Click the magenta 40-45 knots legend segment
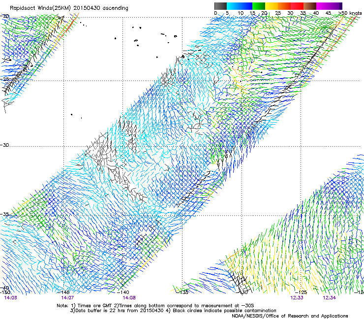The width and height of the screenshot is (364, 319). pyautogui.click(x=323, y=6)
